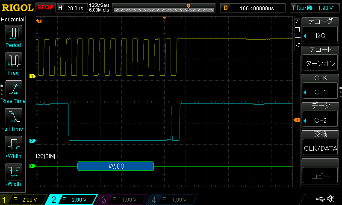This screenshot has width=342, height=205.
Task: Toggle channel 1 at 2.00 V
Action: (23, 199)
